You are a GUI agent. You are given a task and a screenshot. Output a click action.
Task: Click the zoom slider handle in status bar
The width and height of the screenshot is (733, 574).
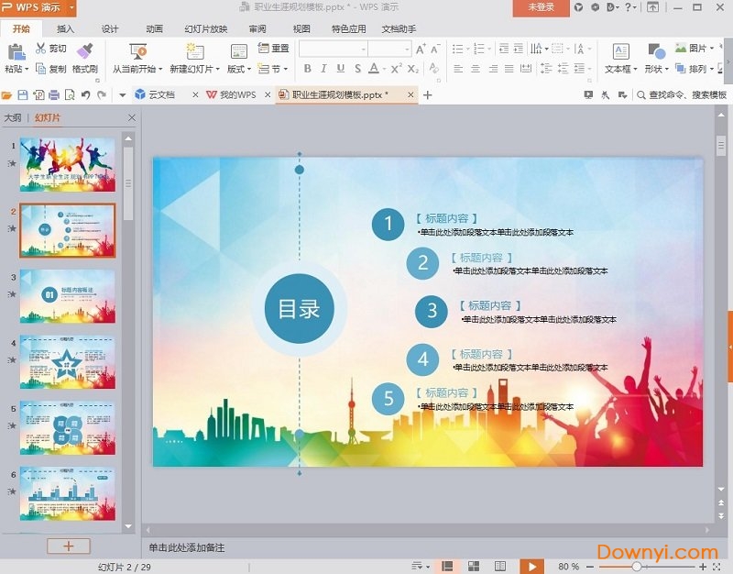click(637, 567)
